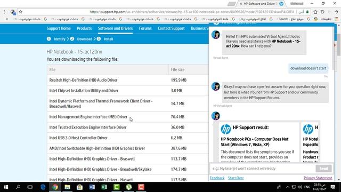Select the HP Software and Driver browser tab
The width and height of the screenshot is (341, 192).
tap(261, 4)
